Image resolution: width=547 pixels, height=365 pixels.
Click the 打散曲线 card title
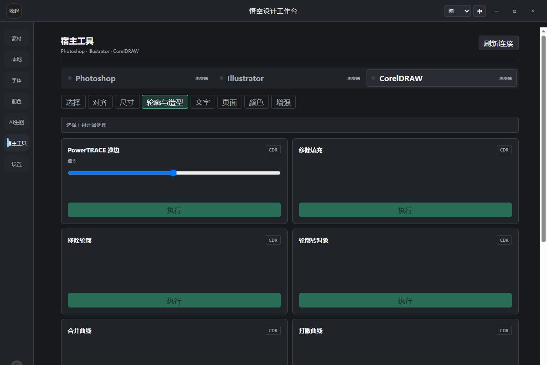pos(311,331)
